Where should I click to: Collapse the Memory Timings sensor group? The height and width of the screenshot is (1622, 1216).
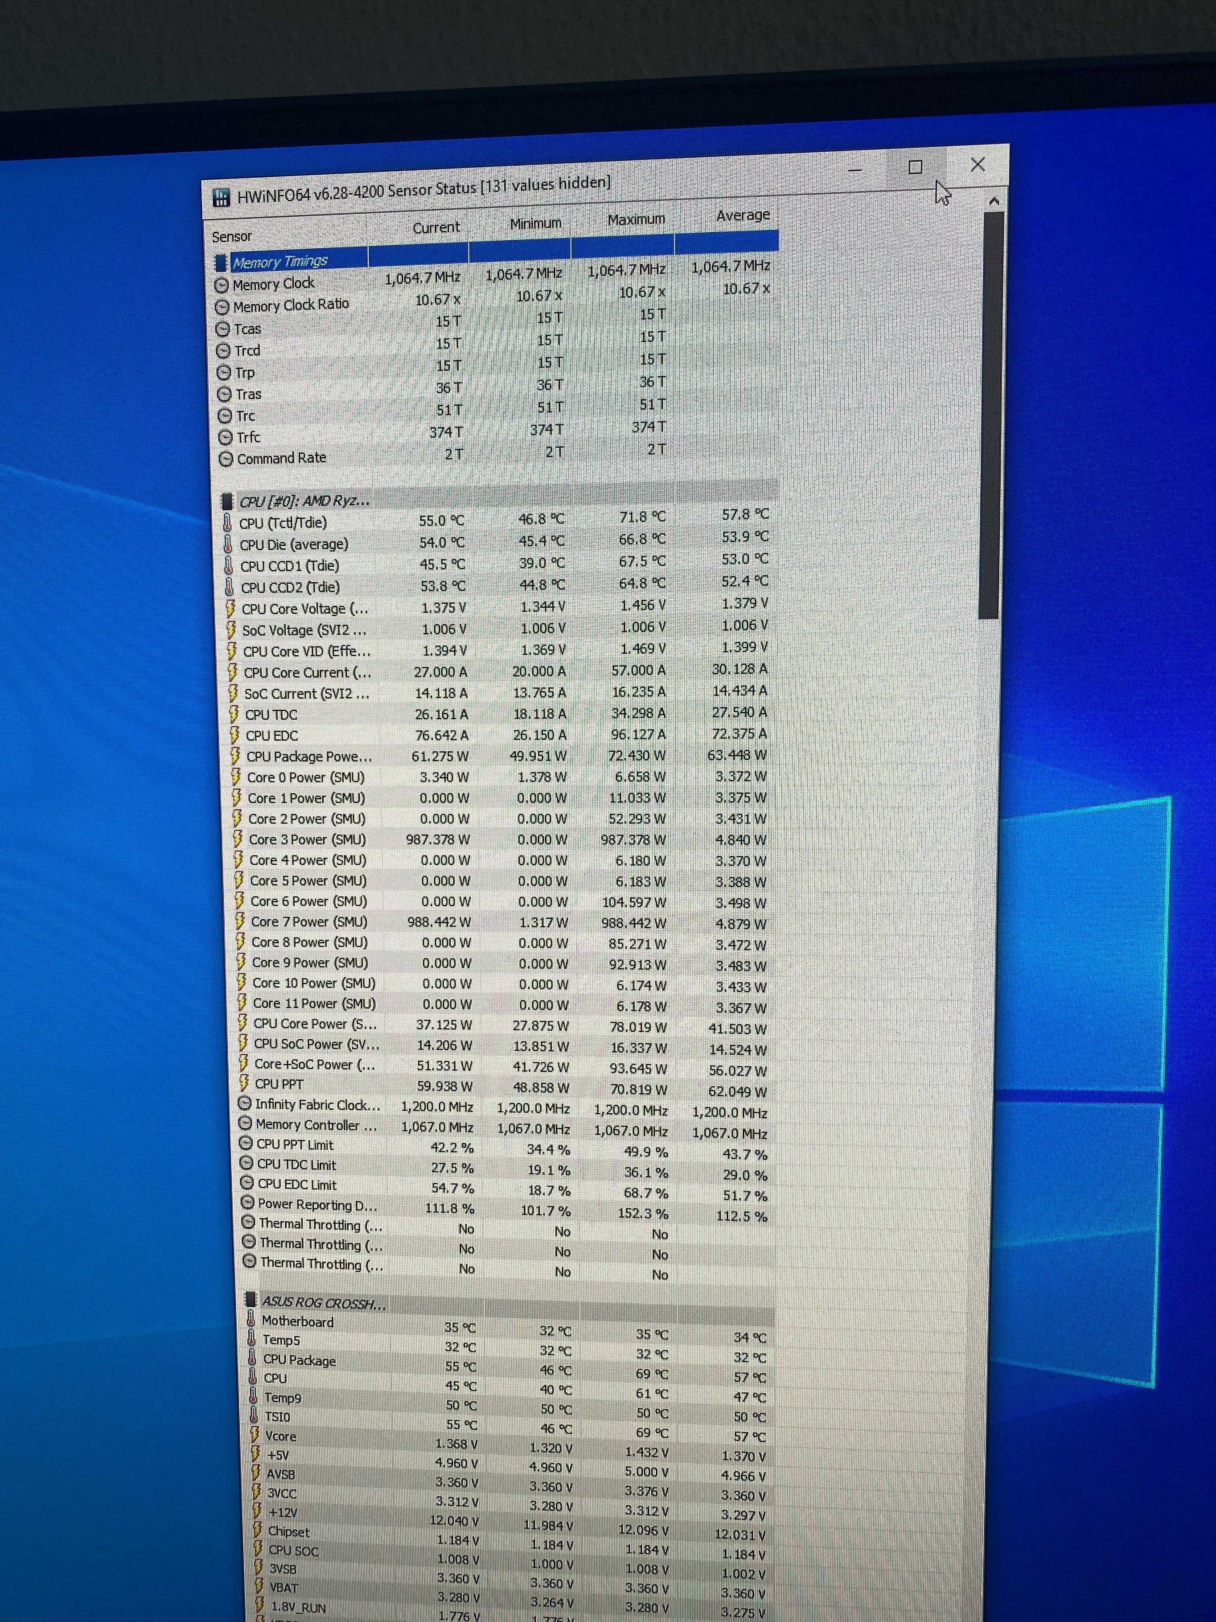click(280, 262)
